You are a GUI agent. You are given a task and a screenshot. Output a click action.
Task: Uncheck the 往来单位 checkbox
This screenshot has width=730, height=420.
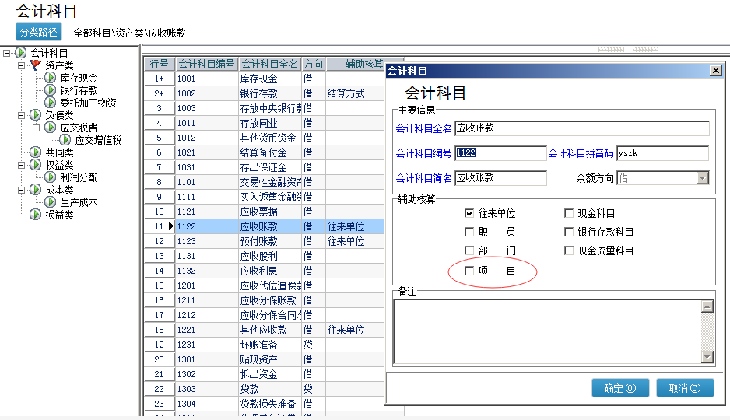(469, 213)
